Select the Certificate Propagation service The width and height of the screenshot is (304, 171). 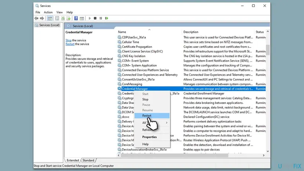point(137,47)
